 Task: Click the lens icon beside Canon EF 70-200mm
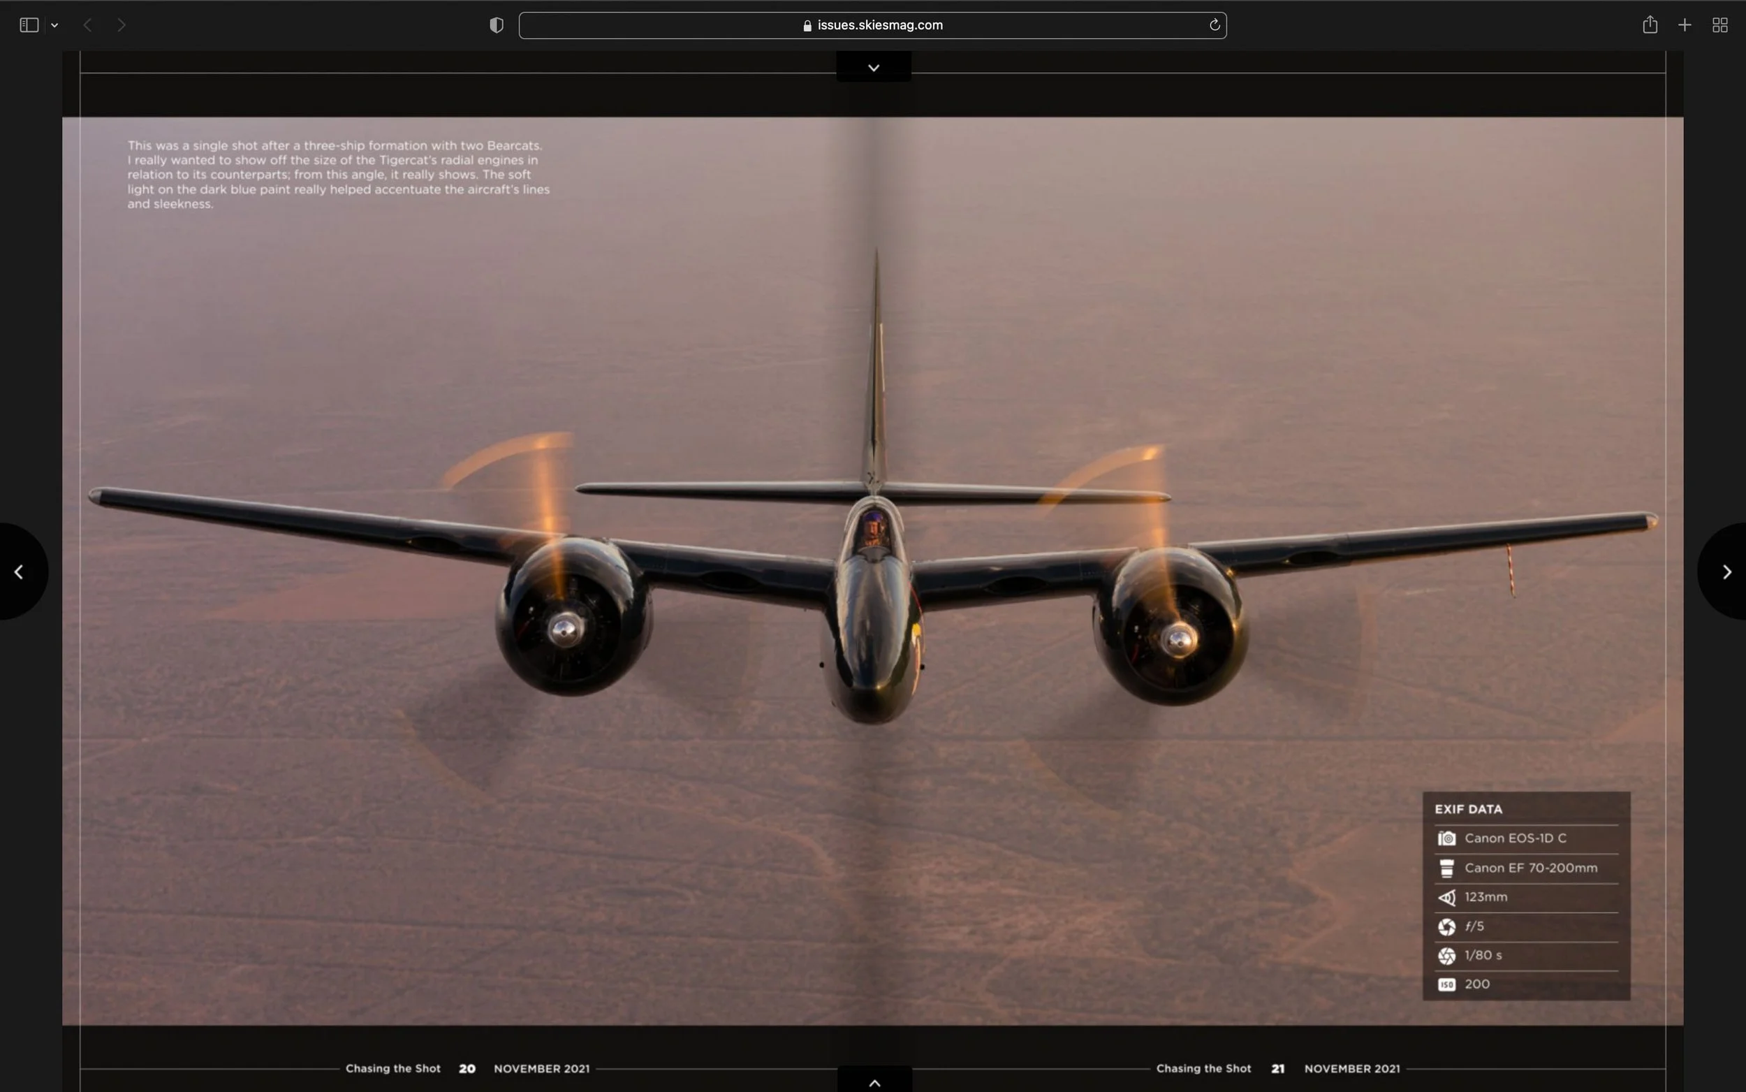tap(1446, 868)
